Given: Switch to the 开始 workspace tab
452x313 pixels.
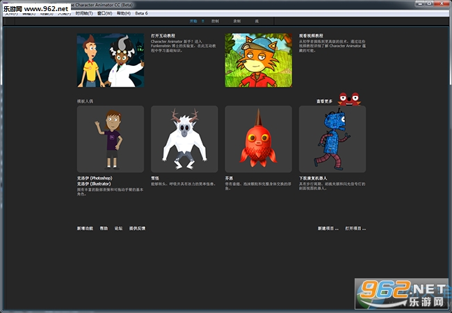Looking at the screenshot, I should coord(193,21).
